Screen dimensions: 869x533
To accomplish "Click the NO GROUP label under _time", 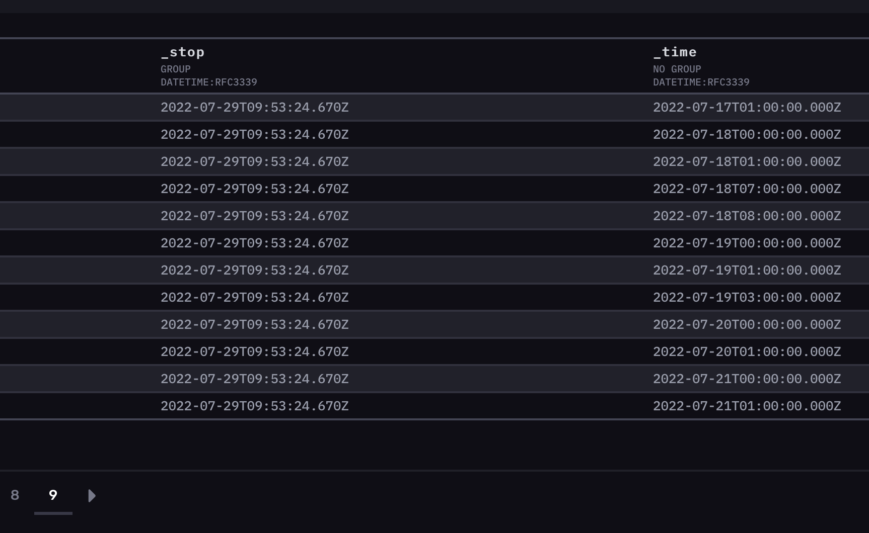I will click(x=677, y=69).
